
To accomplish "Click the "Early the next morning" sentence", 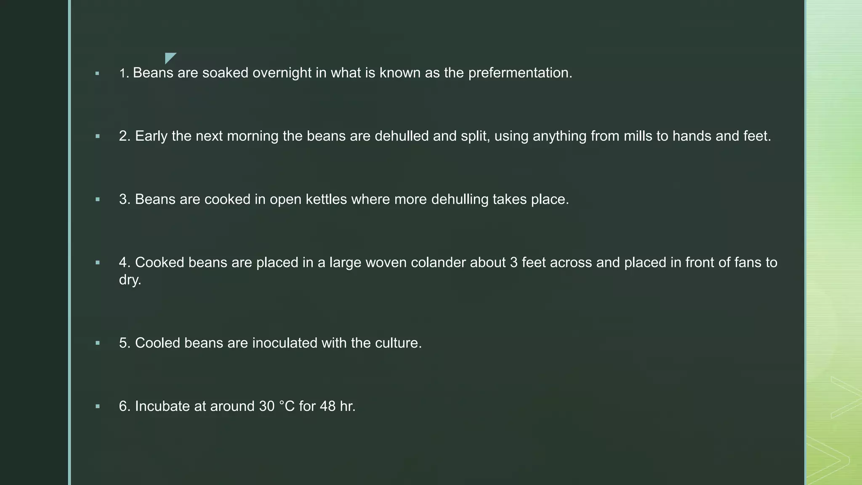I will pos(444,136).
